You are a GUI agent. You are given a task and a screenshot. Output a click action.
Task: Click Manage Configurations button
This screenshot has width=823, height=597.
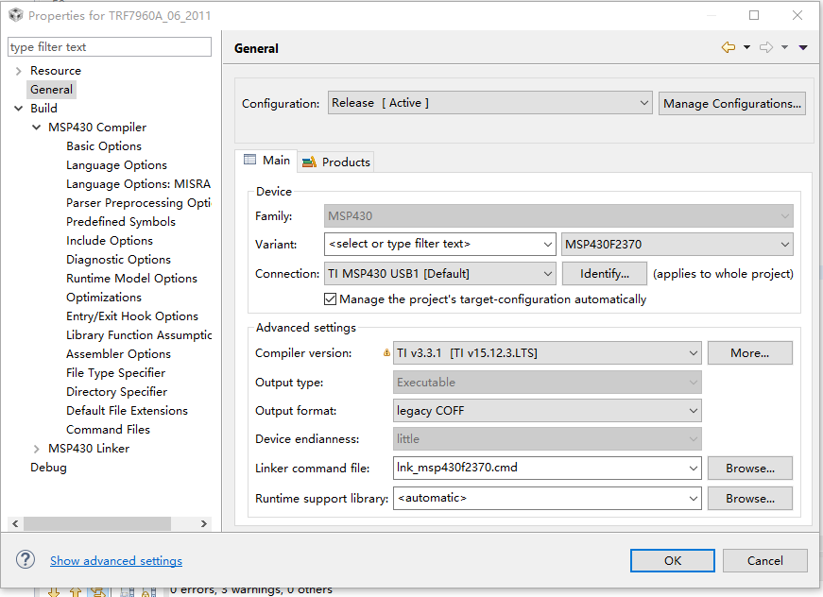[730, 103]
